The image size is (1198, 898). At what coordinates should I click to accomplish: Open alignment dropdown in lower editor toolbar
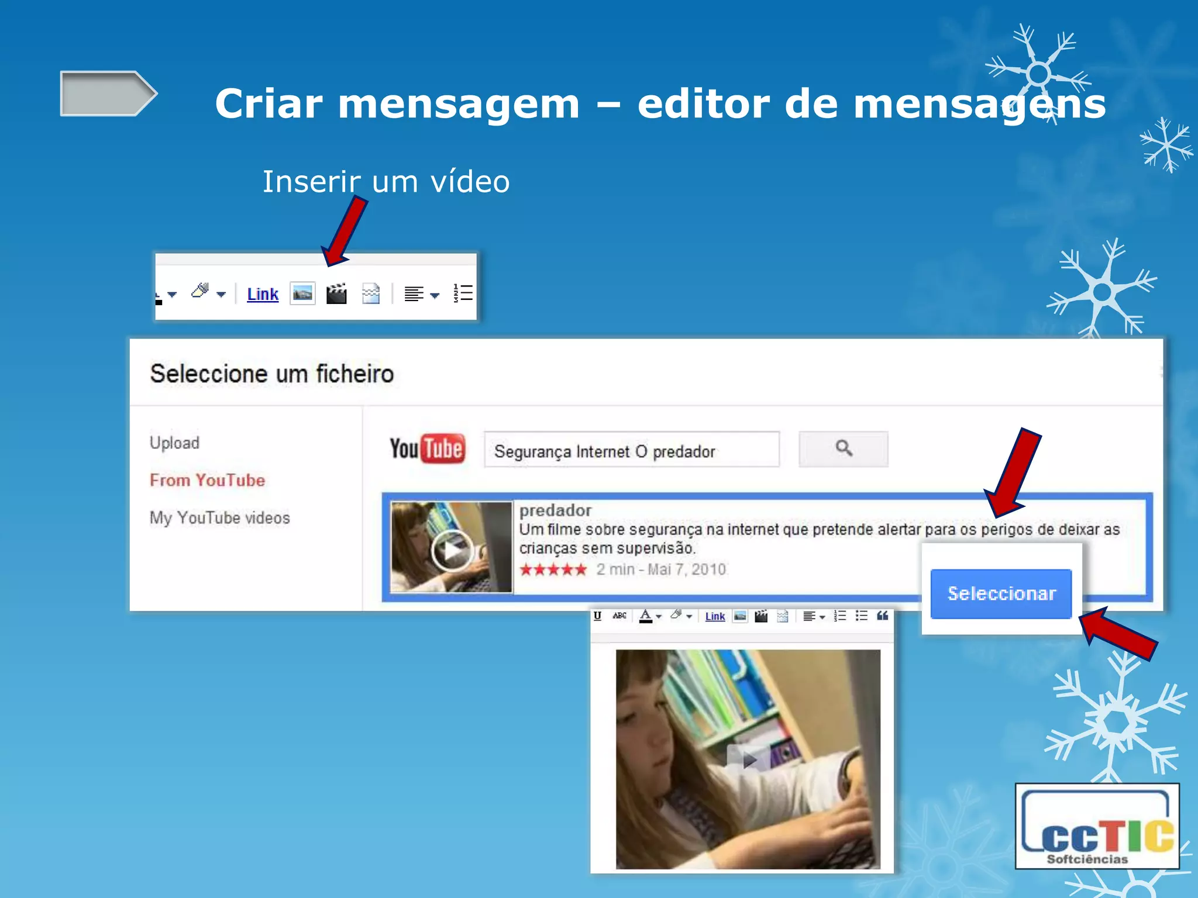coord(822,617)
